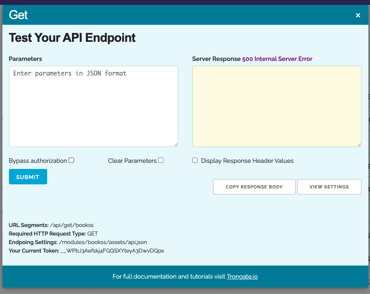Open Trongate.io documentation link
Screen dimensions: 370x294
(x=242, y=277)
